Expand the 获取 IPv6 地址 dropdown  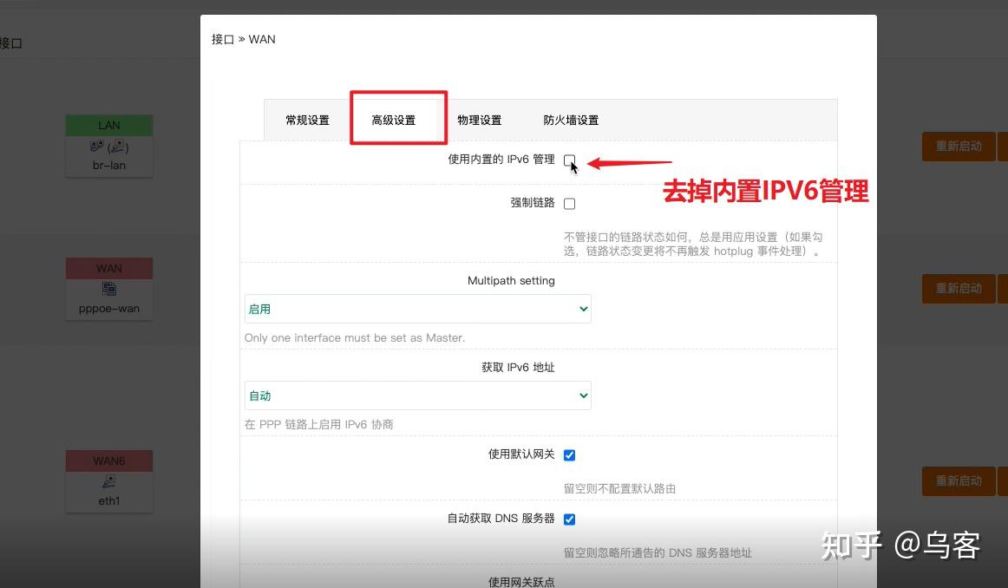[x=417, y=395]
